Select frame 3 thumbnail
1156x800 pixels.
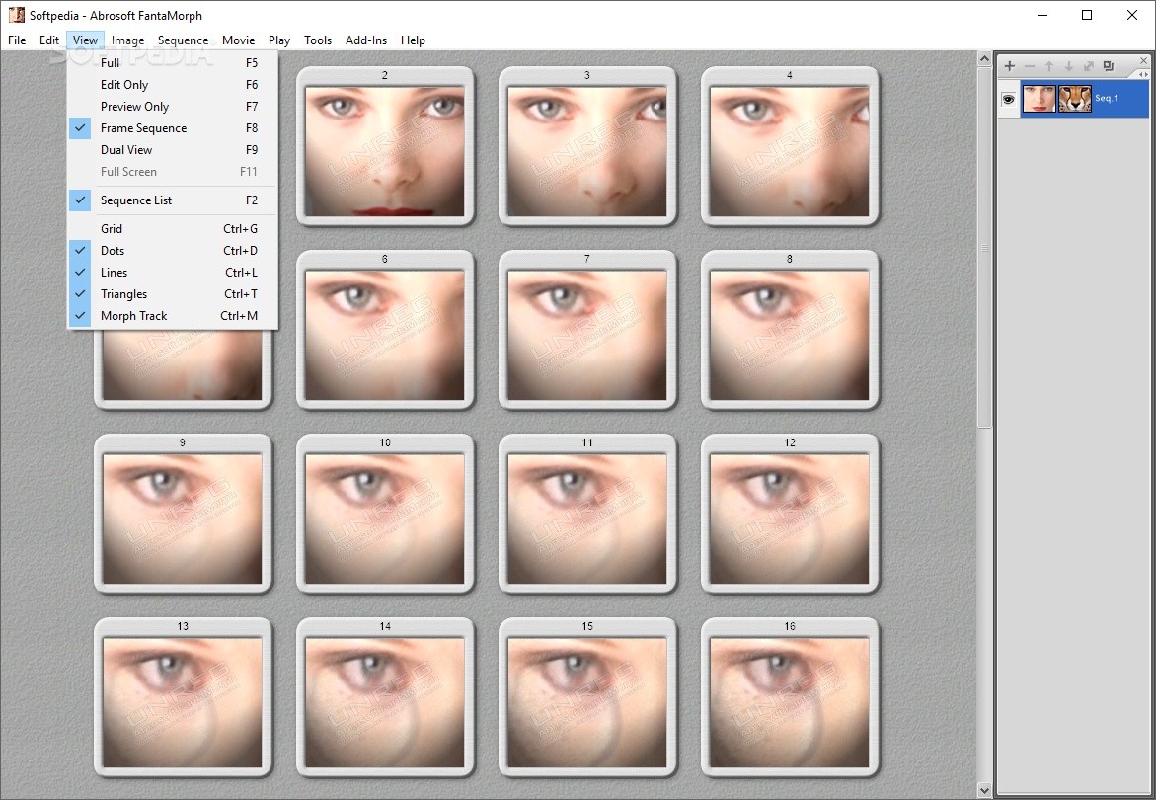tap(586, 146)
